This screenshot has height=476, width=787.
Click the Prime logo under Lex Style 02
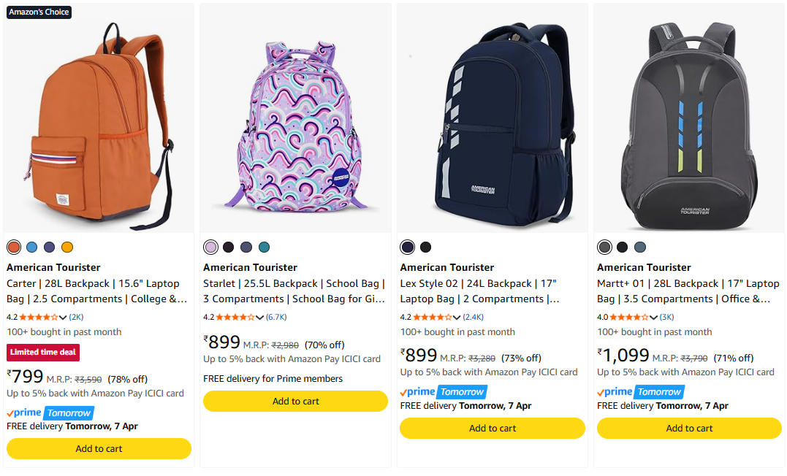tap(418, 392)
